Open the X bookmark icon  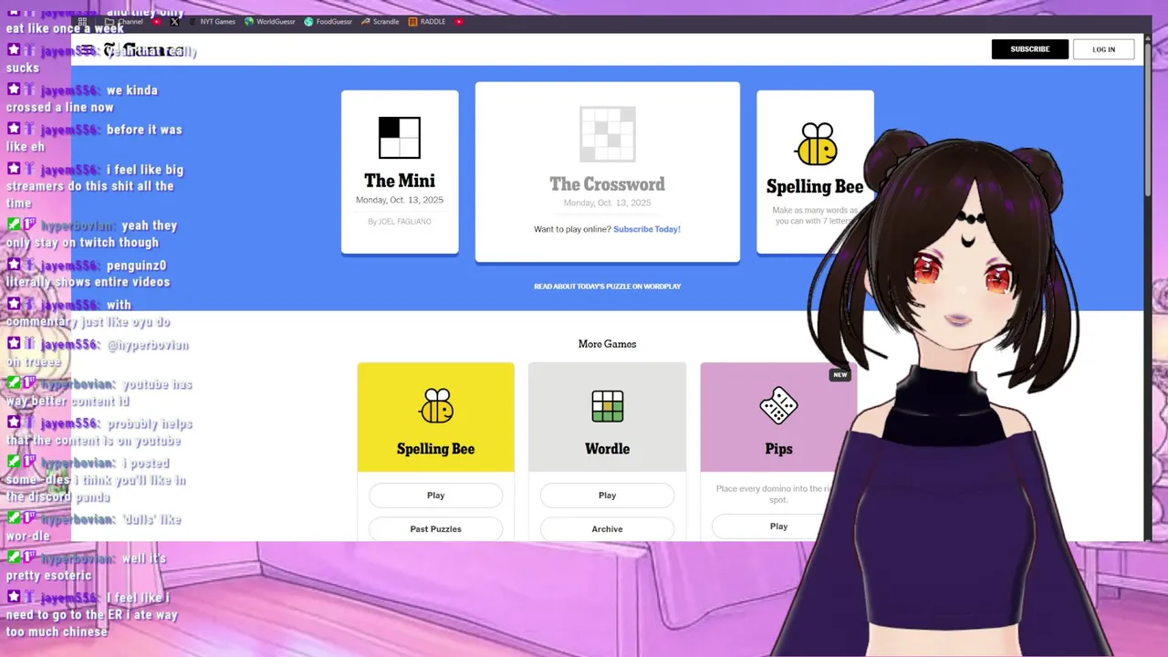point(174,21)
